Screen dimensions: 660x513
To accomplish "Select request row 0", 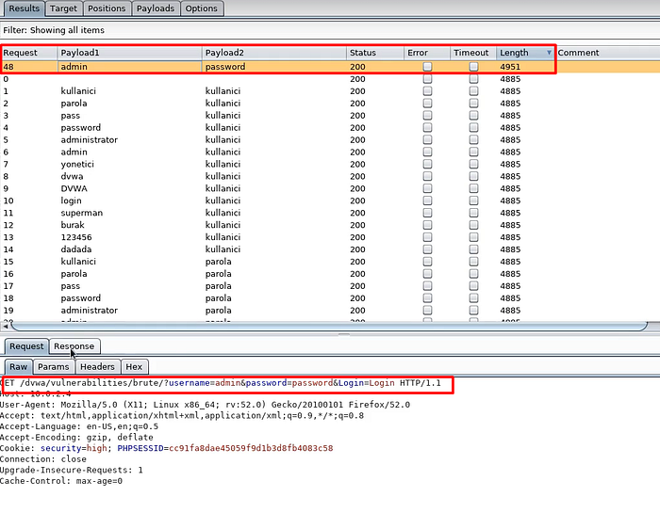I will coord(330,79).
